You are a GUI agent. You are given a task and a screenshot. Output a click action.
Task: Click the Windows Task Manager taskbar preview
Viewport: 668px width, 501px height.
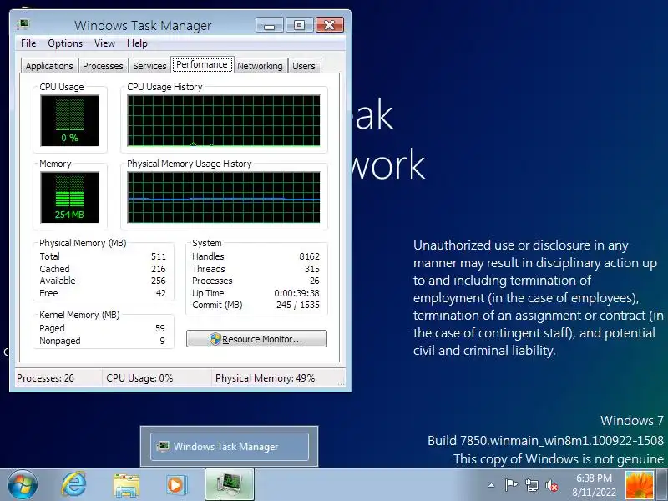click(229, 447)
